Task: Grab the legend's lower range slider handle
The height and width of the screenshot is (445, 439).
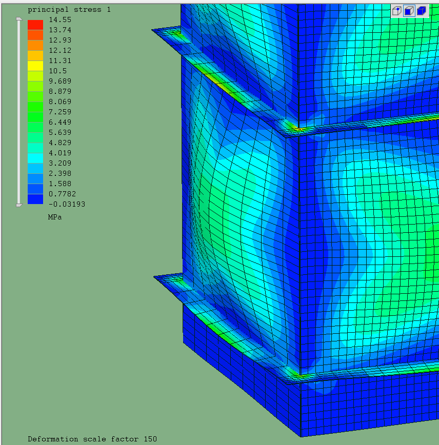Action: click(19, 205)
